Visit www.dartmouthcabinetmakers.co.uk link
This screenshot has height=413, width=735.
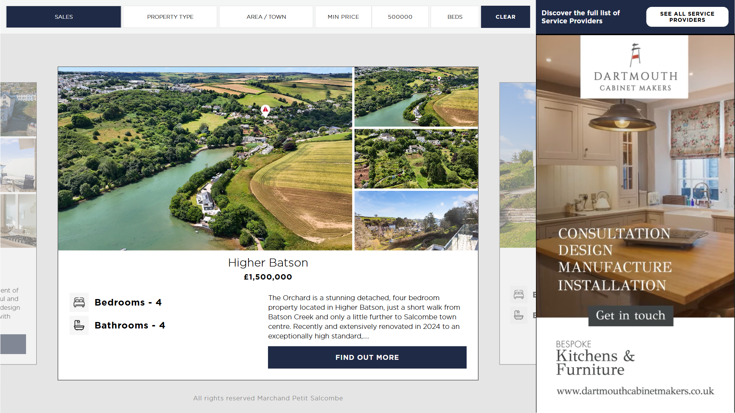point(635,391)
